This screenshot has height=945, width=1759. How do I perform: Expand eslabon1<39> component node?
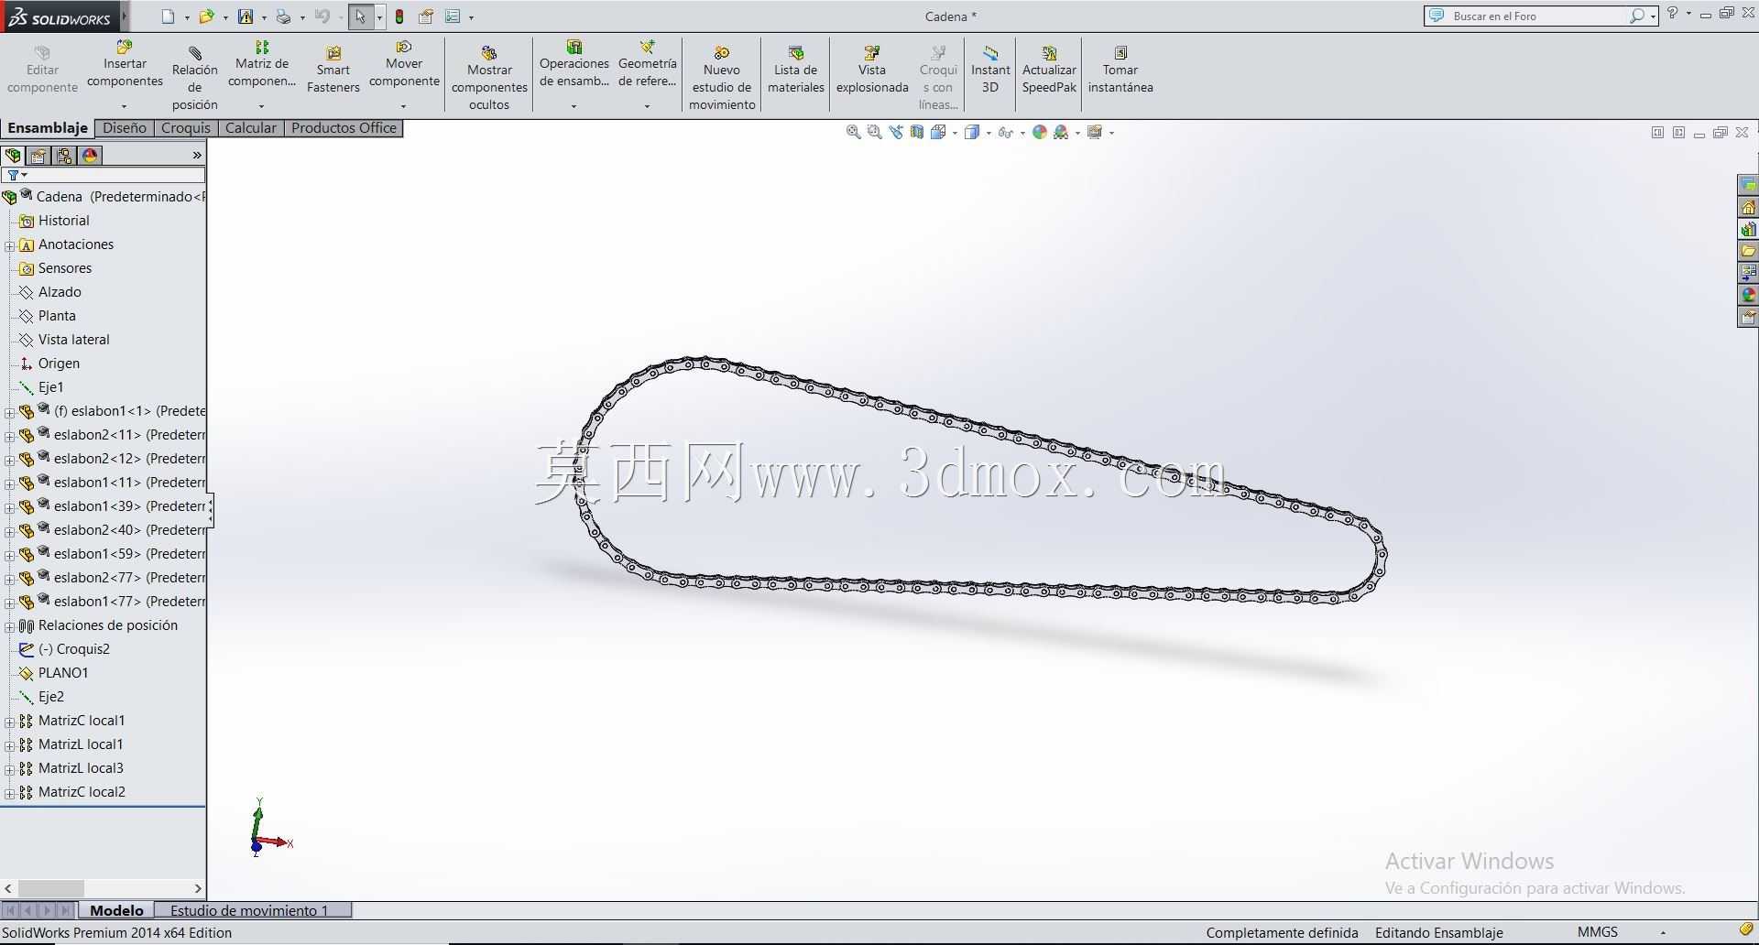click(x=9, y=507)
